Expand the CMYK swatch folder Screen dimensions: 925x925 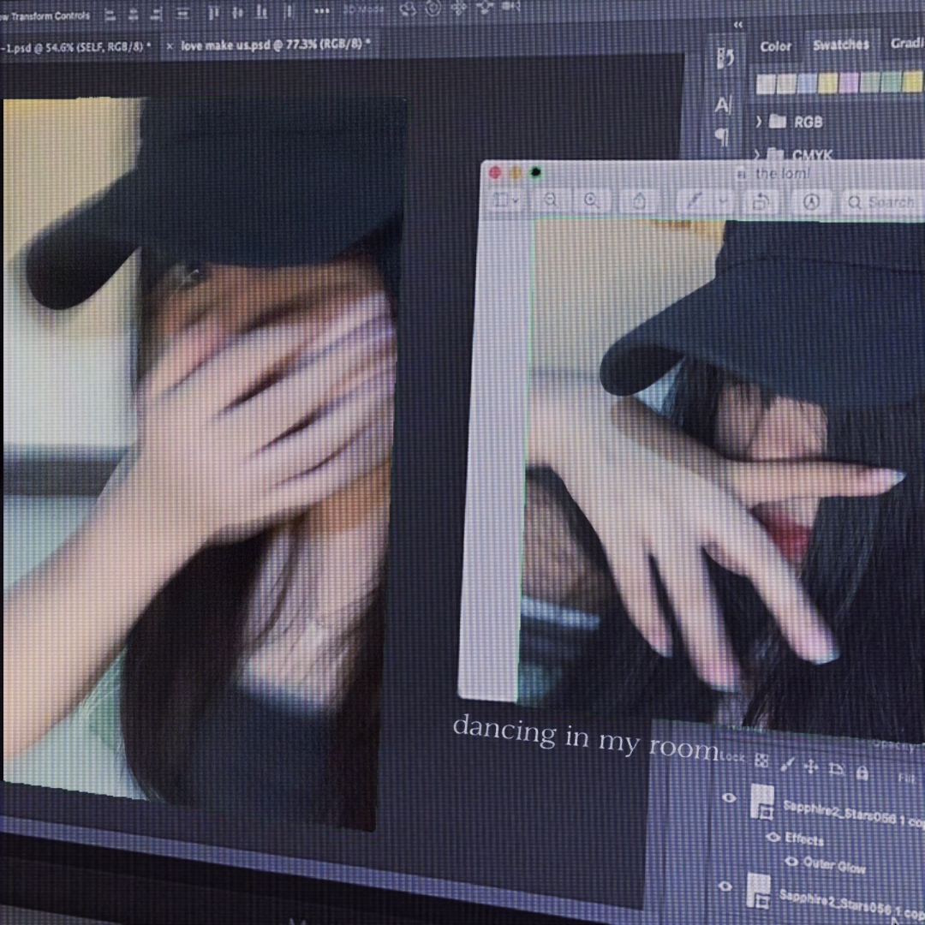pos(760,155)
